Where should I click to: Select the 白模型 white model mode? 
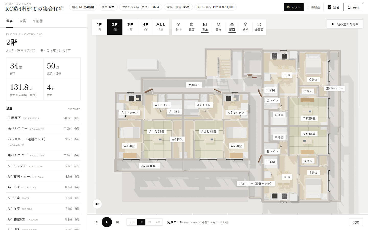(314, 7)
